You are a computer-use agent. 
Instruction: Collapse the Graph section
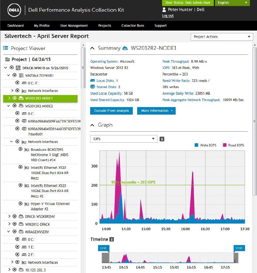pyautogui.click(x=92, y=125)
